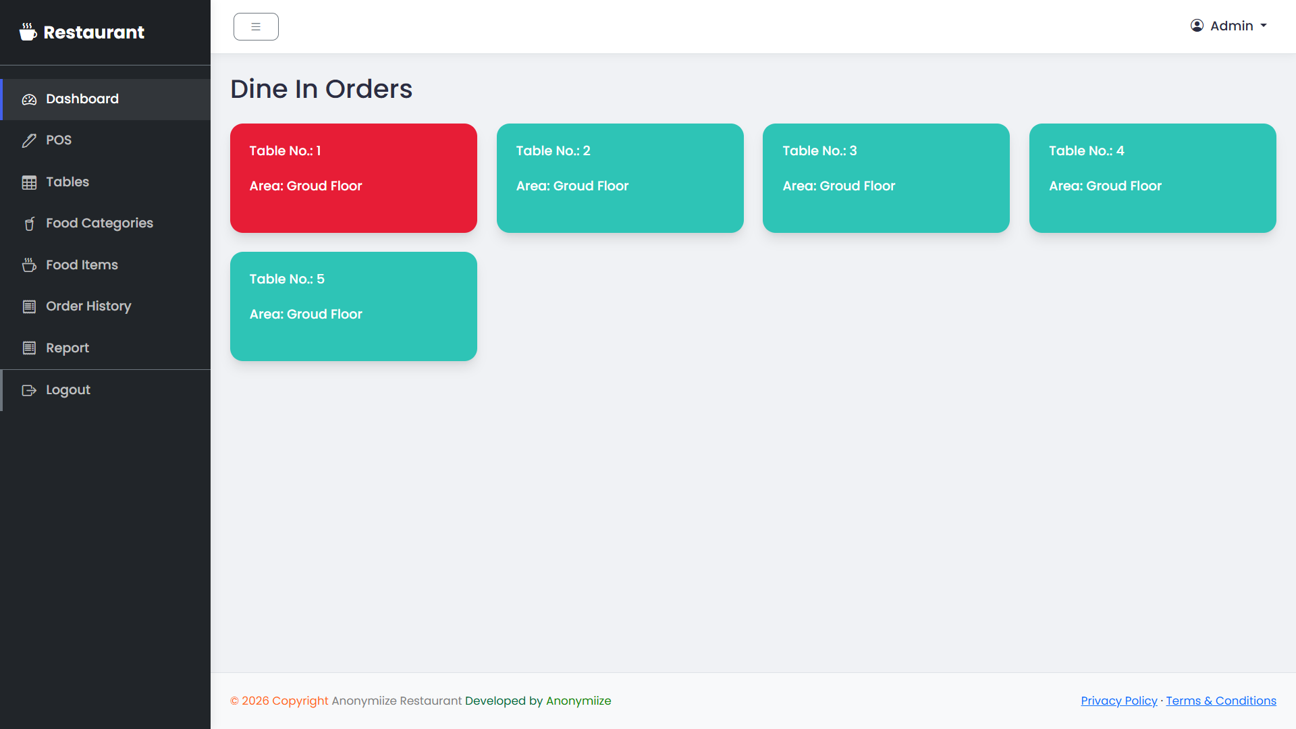Click the Food Items steaming cup icon
Image resolution: width=1296 pixels, height=729 pixels.
coord(29,265)
